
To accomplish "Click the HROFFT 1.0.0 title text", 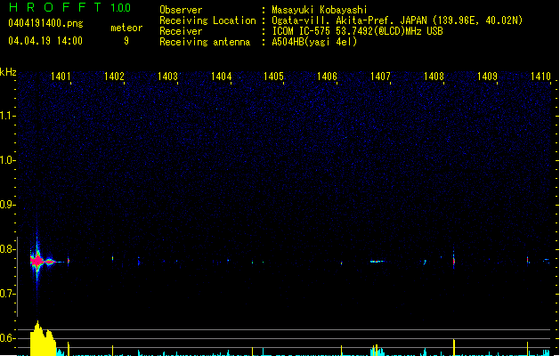I will [x=70, y=7].
